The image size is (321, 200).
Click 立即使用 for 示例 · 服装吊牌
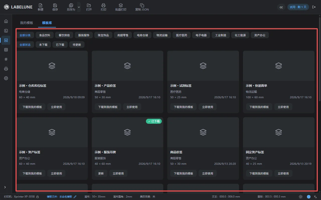click(118, 173)
